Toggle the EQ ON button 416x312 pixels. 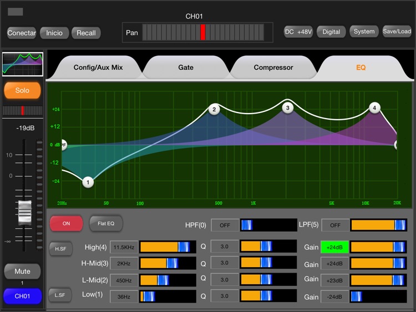click(67, 223)
